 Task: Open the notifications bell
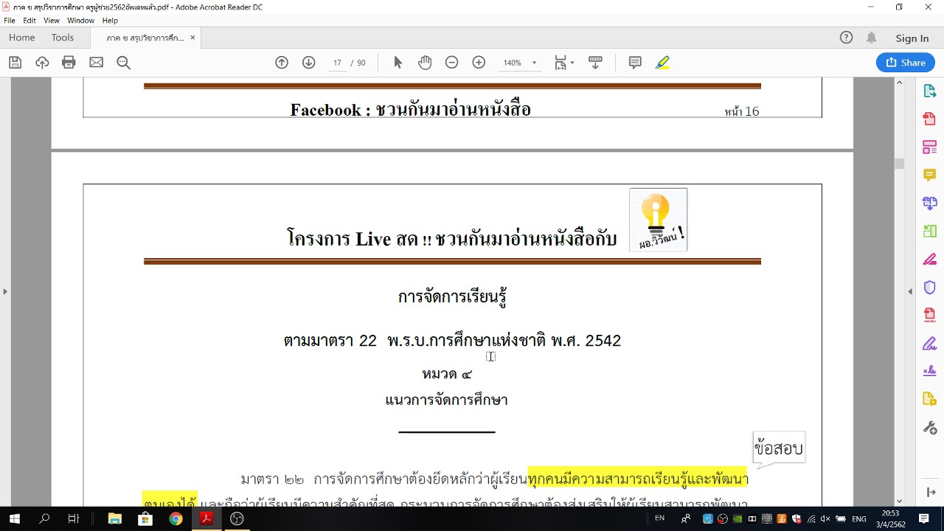872,38
